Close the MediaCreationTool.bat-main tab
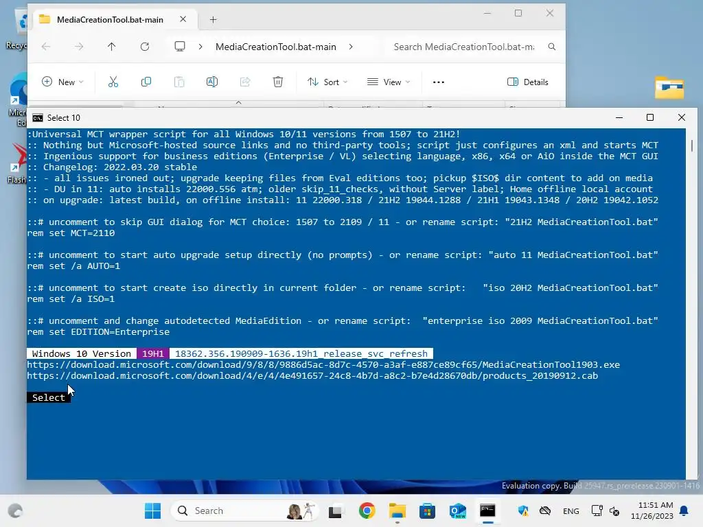This screenshot has width=703, height=527. (x=183, y=19)
